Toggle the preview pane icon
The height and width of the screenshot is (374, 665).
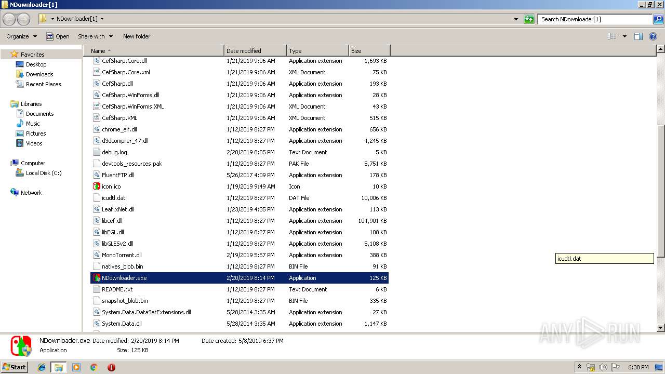(639, 36)
